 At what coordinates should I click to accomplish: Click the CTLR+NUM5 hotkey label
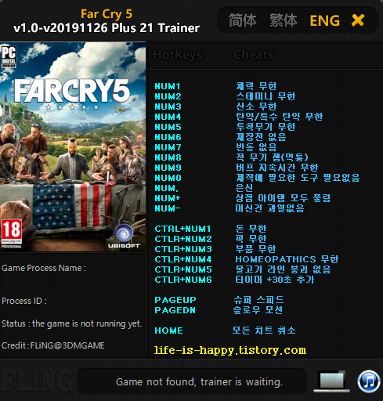[x=183, y=269]
